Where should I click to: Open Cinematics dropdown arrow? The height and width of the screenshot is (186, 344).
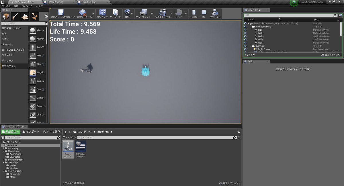[x=171, y=13]
